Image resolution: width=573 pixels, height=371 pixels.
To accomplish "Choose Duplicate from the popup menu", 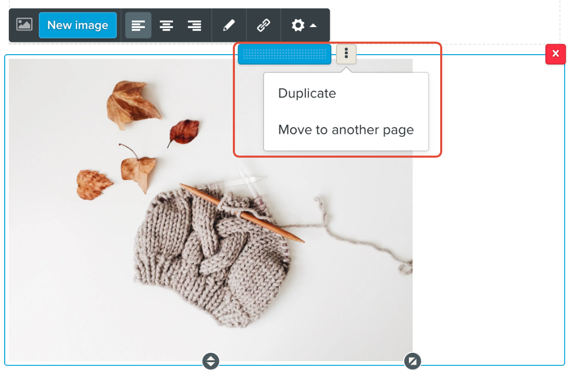I will 307,94.
